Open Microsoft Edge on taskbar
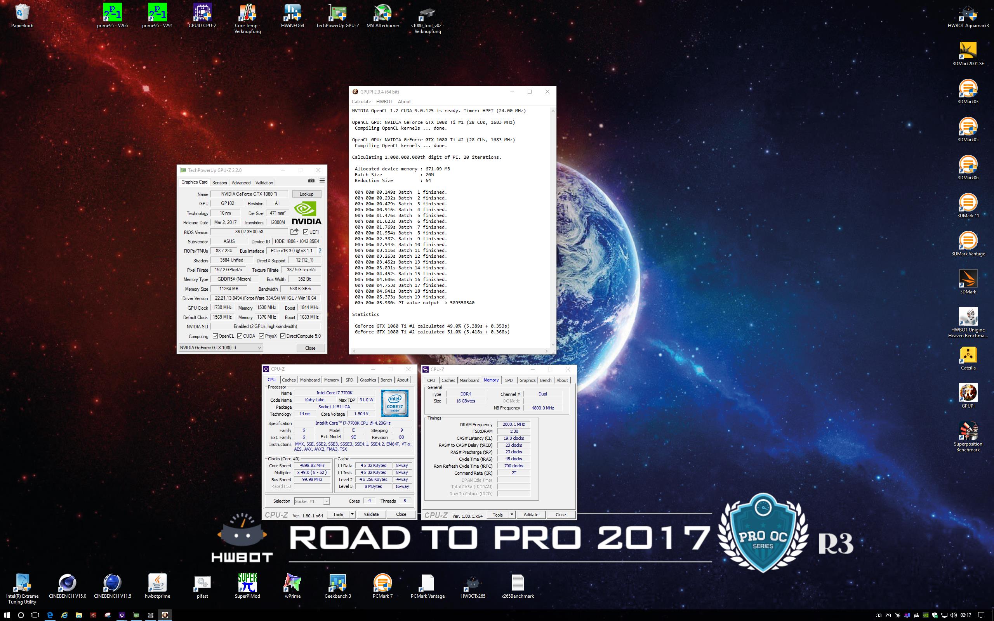This screenshot has height=621, width=994. click(50, 615)
